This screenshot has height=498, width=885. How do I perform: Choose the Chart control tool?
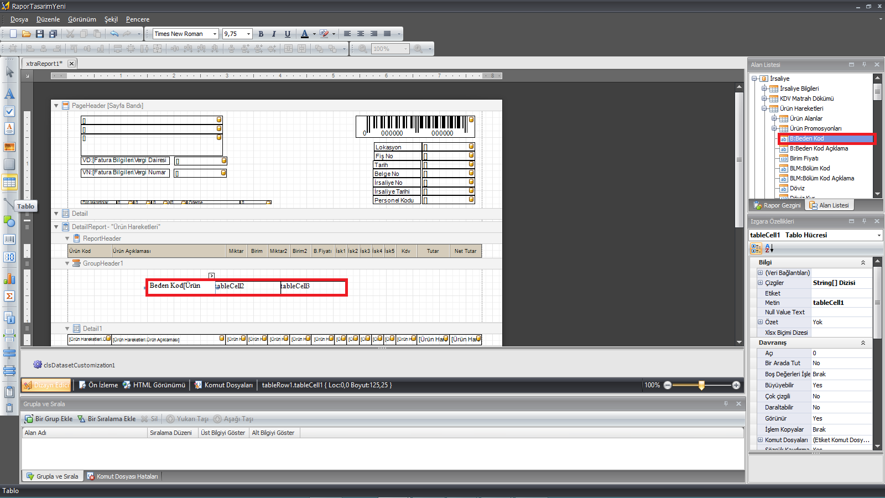point(9,278)
